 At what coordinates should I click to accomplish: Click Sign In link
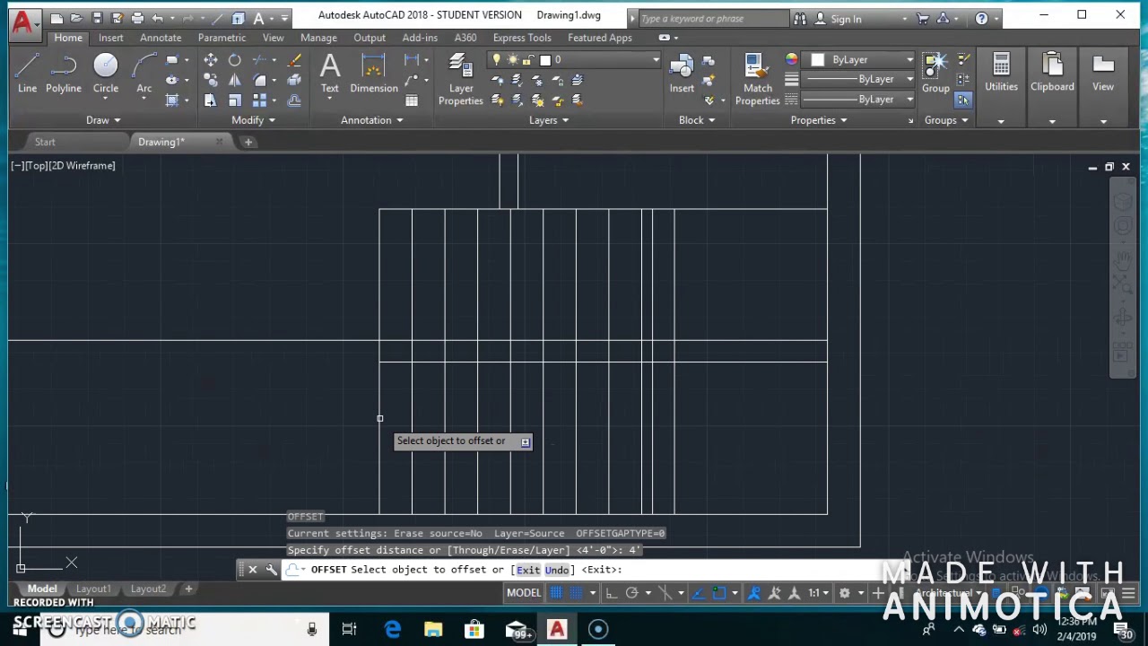(x=846, y=19)
